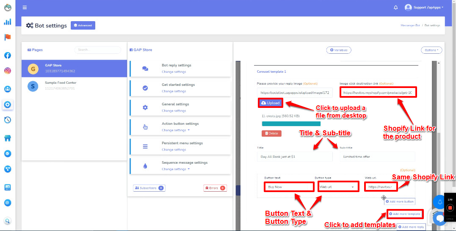Image resolution: width=456 pixels, height=231 pixels.
Task: Open the Errors count button
Action: click(x=215, y=188)
